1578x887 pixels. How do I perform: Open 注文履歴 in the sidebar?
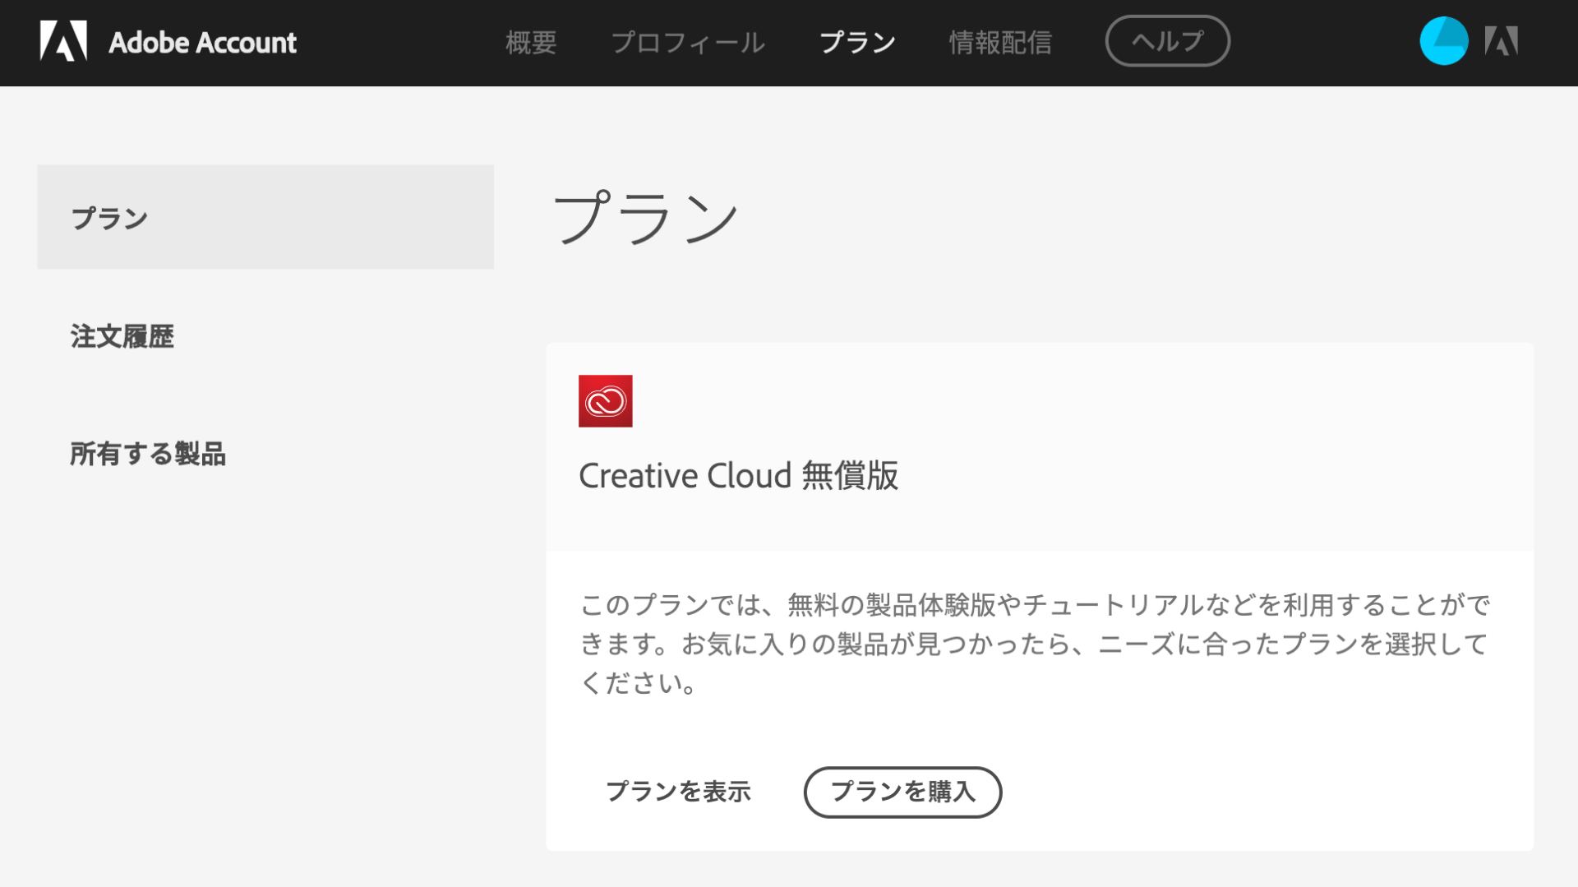click(122, 336)
